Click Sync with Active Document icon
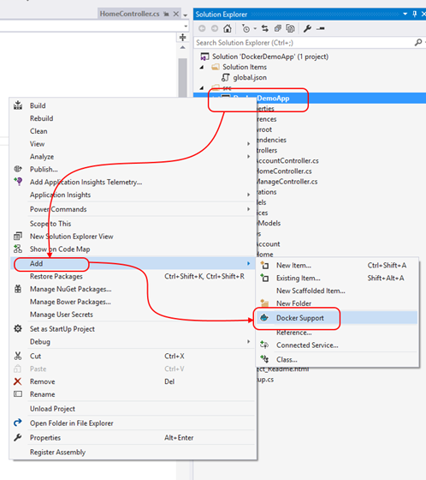Screen dimensions: 426x480 click(x=265, y=28)
